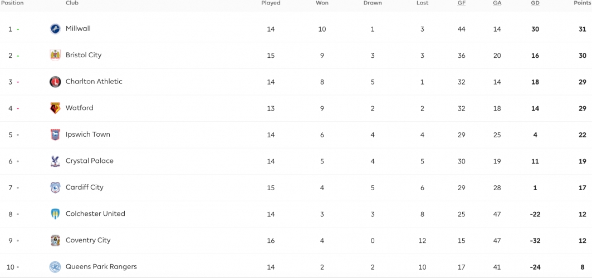
Task: Click the Coventry City badge icon
Action: click(x=55, y=240)
